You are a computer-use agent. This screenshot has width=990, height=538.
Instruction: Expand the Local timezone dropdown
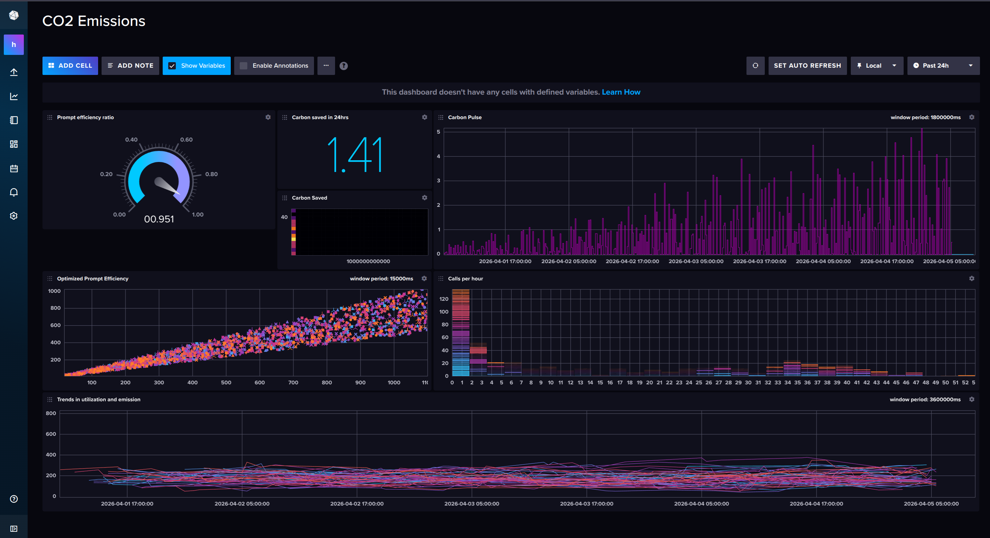click(x=877, y=66)
